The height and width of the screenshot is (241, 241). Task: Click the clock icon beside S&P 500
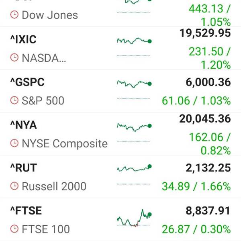(x=14, y=100)
